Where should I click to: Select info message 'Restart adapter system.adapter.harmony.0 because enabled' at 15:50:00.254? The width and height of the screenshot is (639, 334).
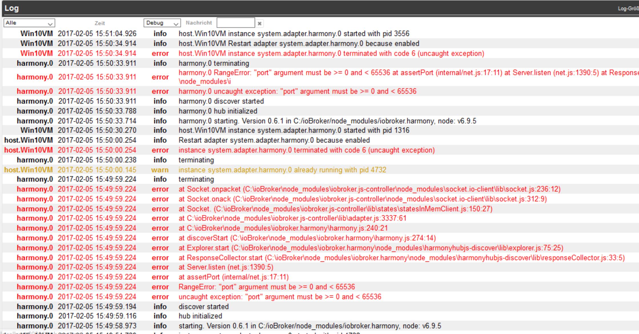click(x=274, y=140)
